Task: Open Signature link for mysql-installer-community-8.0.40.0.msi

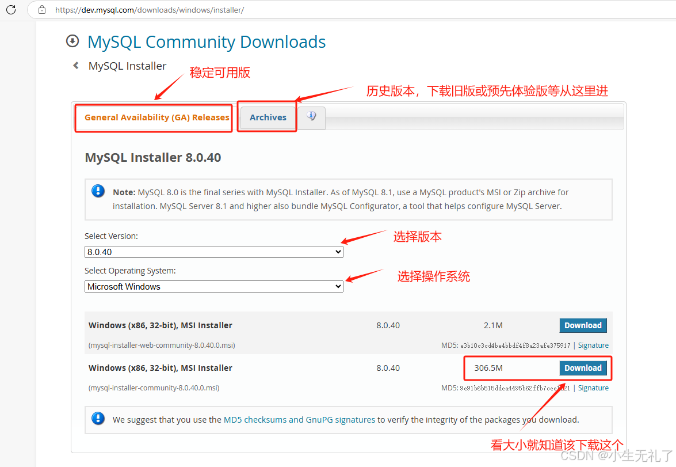Action: tap(593, 388)
